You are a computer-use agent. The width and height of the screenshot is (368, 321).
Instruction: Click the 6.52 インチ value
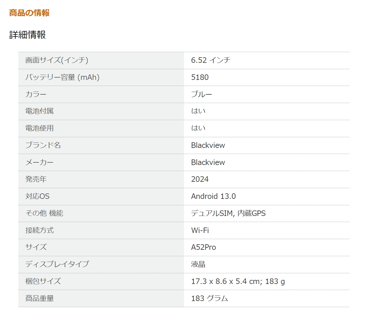[x=211, y=60]
